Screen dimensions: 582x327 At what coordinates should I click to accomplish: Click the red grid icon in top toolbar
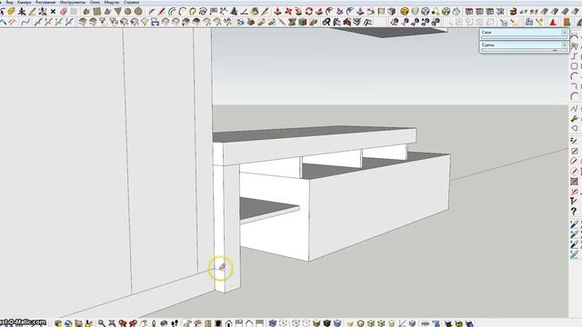[469, 12]
